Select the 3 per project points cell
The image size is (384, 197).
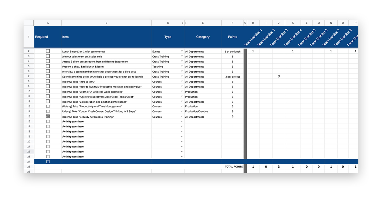tap(232, 77)
